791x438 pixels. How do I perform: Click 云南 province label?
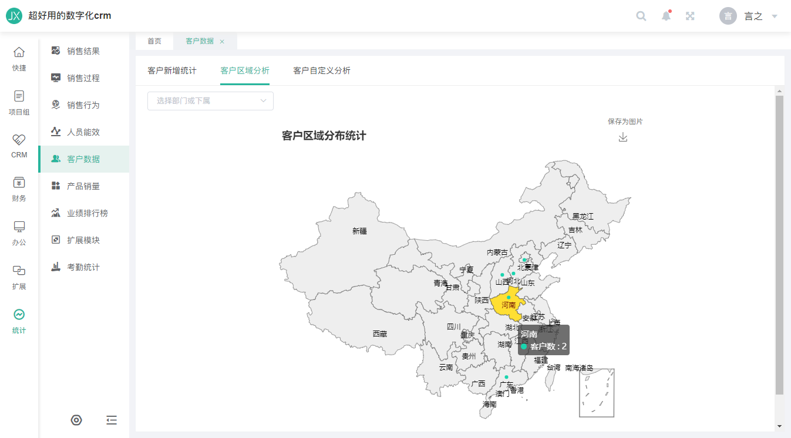click(446, 368)
